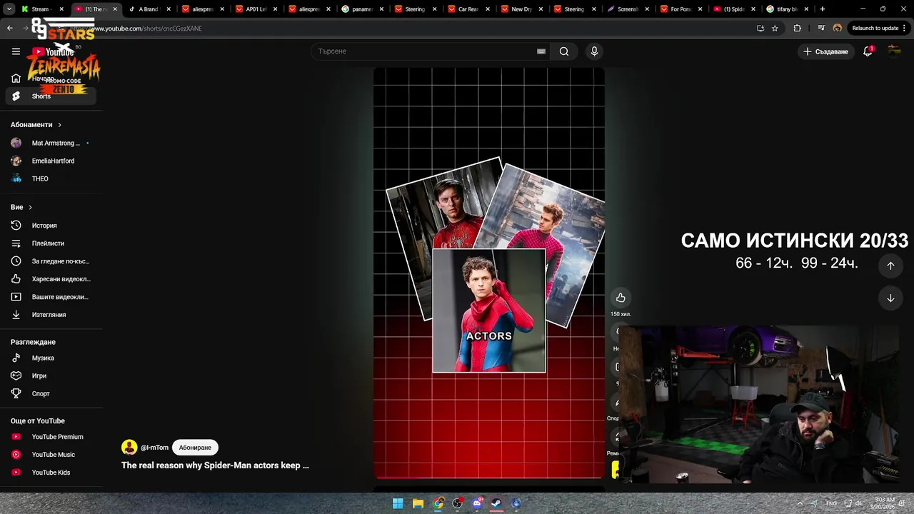Open Chrome tab search dropdown
Image resolution: width=914 pixels, height=514 pixels.
click(9, 9)
